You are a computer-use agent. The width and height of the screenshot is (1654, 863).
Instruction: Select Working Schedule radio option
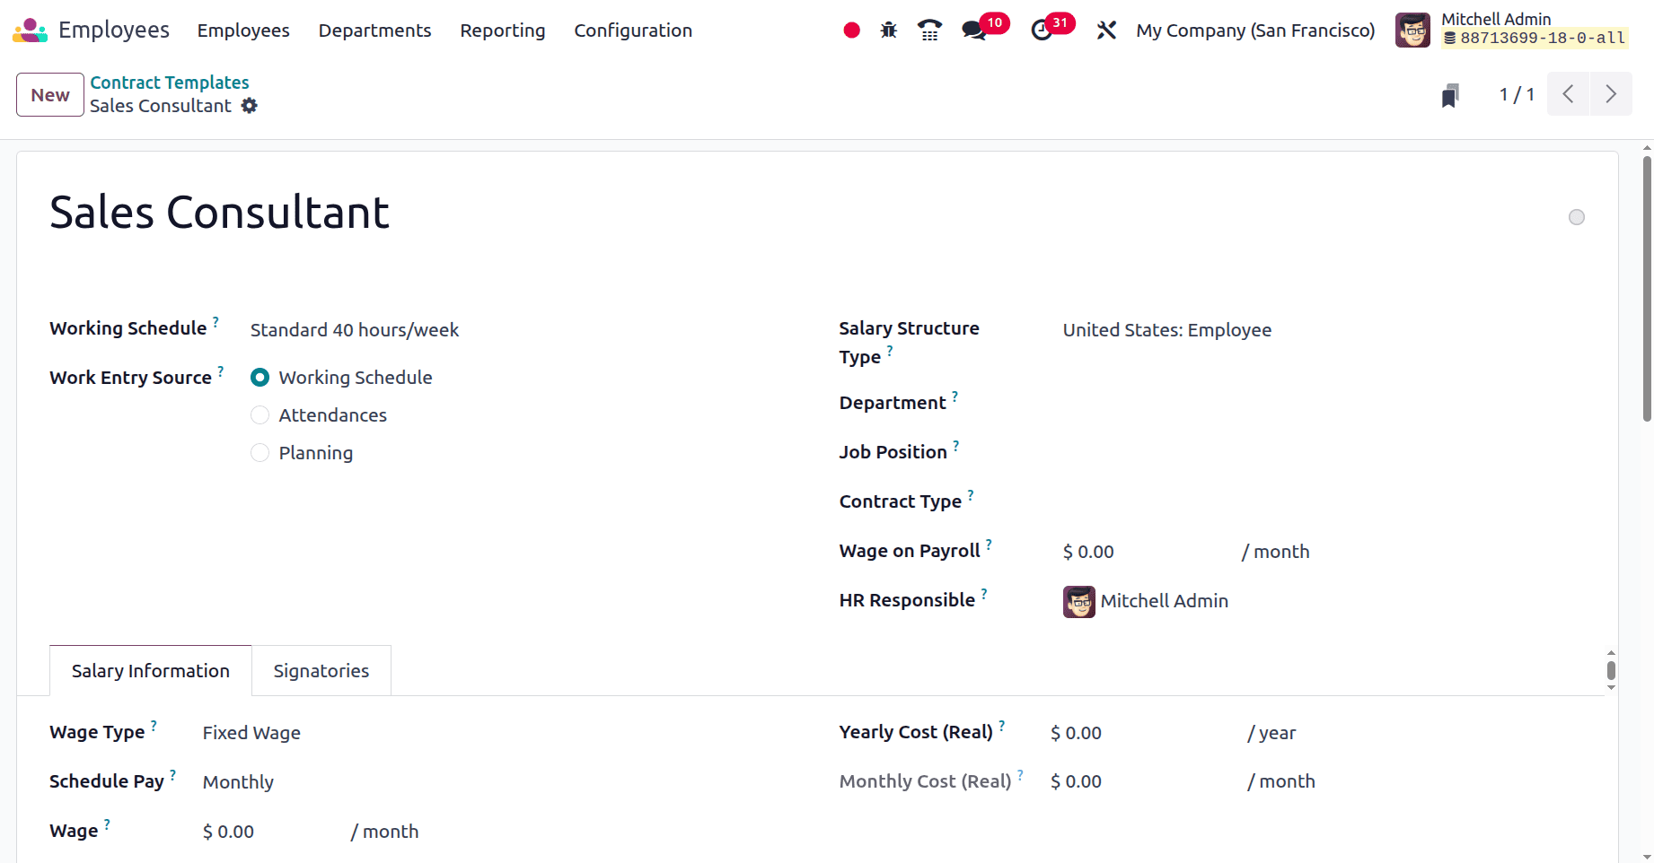[x=260, y=378]
